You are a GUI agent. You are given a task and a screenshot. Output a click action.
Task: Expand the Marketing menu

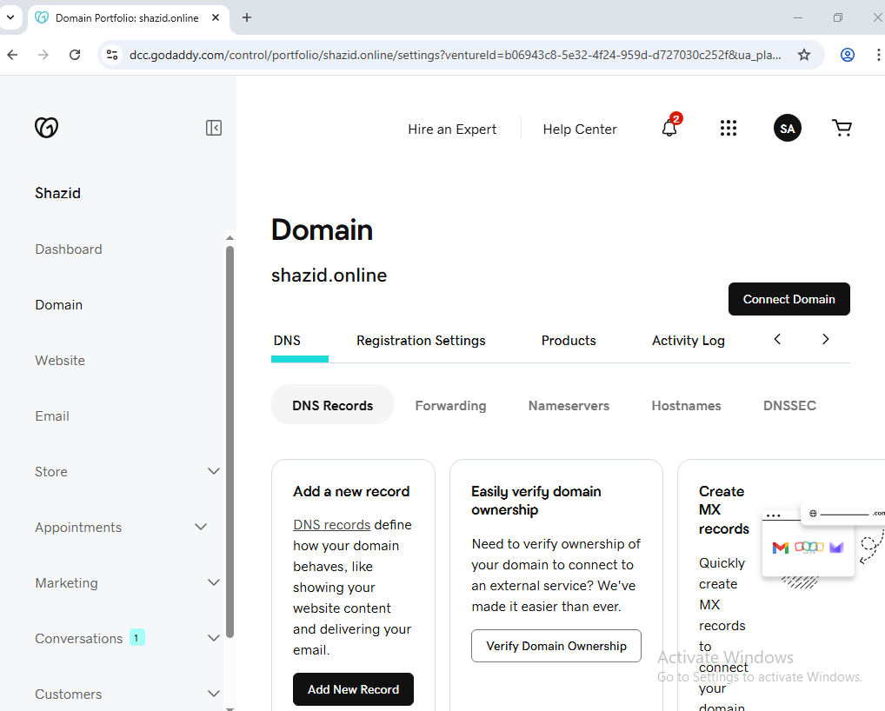click(x=213, y=582)
